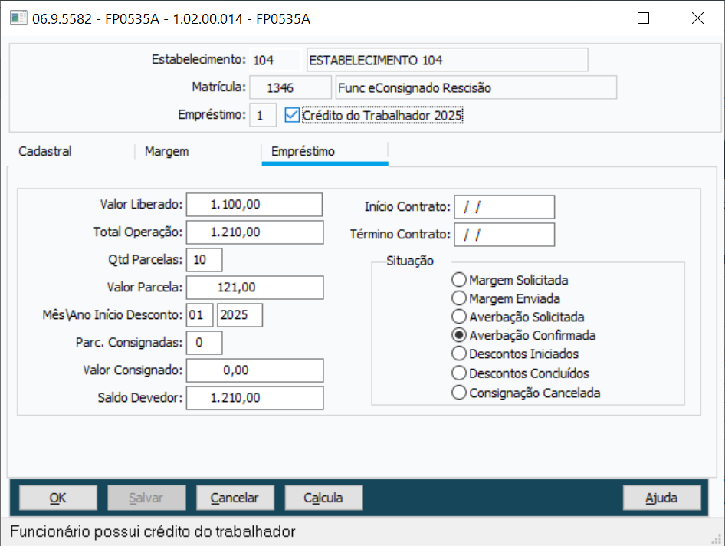The height and width of the screenshot is (546, 725).
Task: Click the window resize grip in status bar
Action: (717, 539)
